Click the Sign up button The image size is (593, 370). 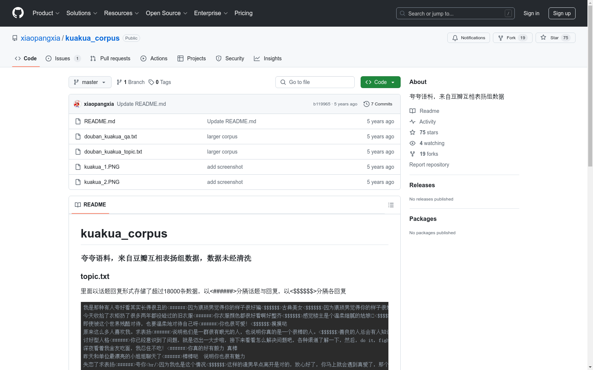coord(562,13)
